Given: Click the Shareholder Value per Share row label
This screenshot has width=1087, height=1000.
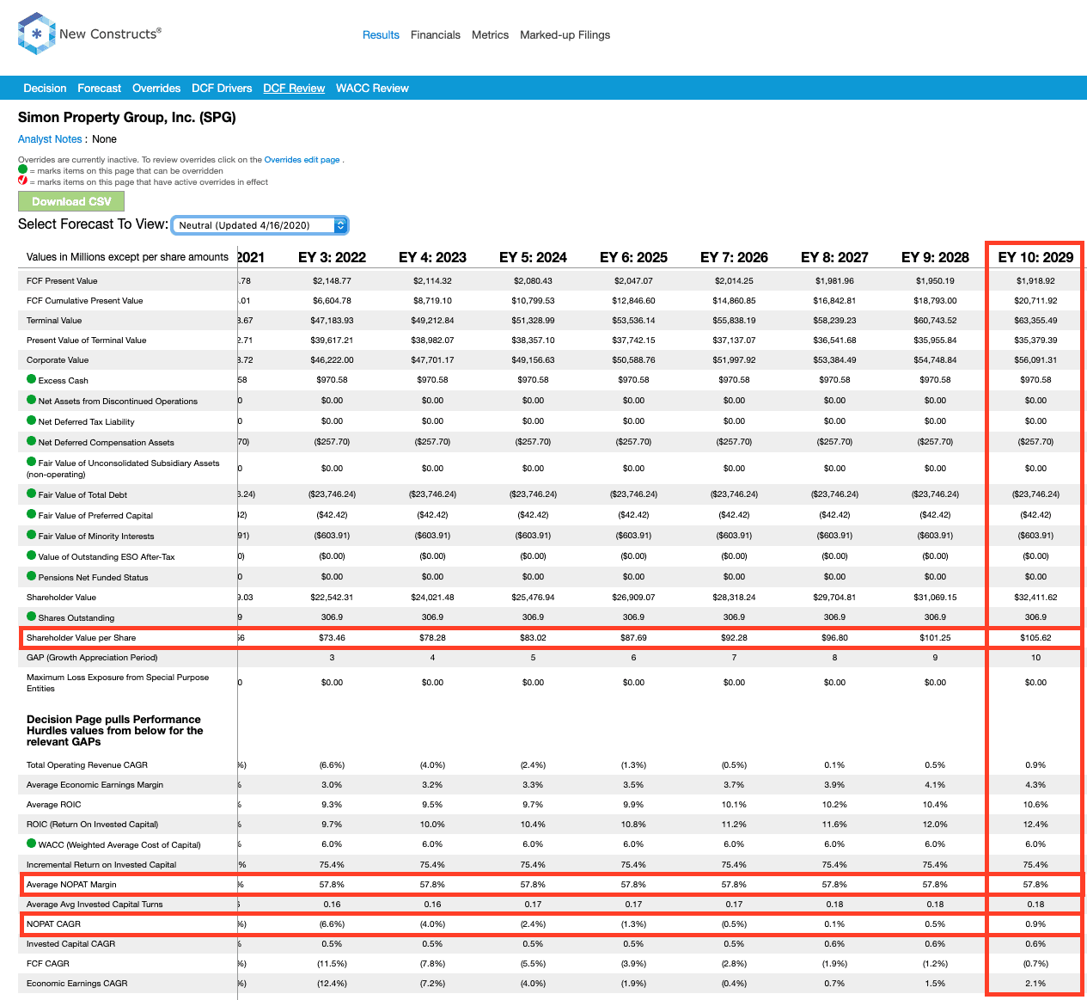Looking at the screenshot, I should (x=81, y=638).
